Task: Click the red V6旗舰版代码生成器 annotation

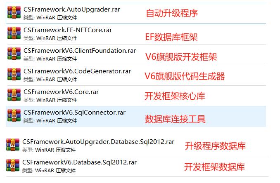Action: 185,76
